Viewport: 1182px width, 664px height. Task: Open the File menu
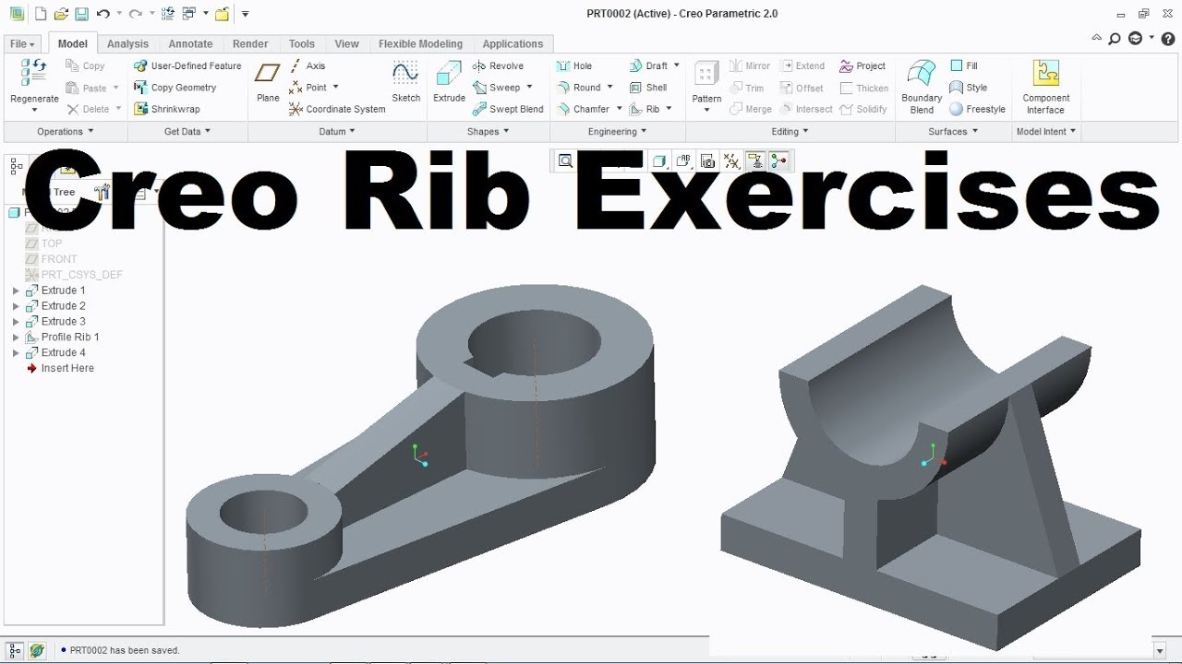[23, 43]
